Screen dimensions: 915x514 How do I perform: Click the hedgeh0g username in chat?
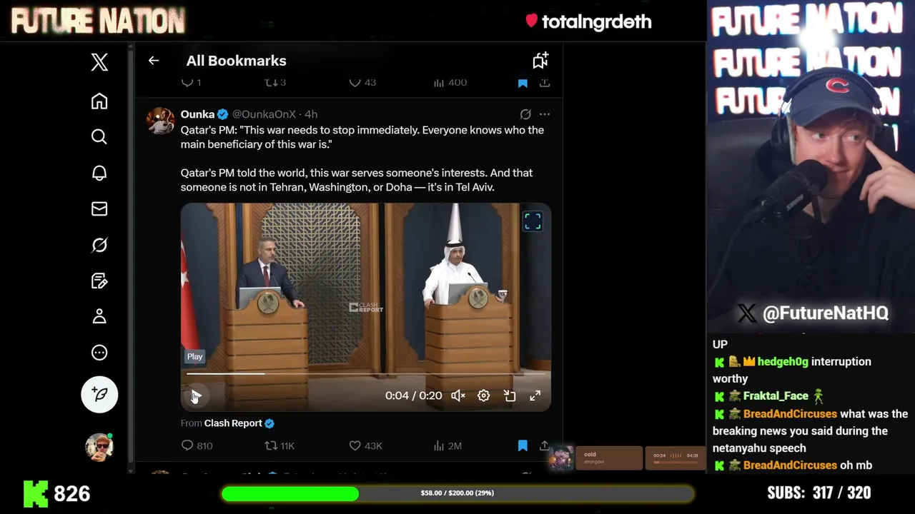(x=783, y=362)
